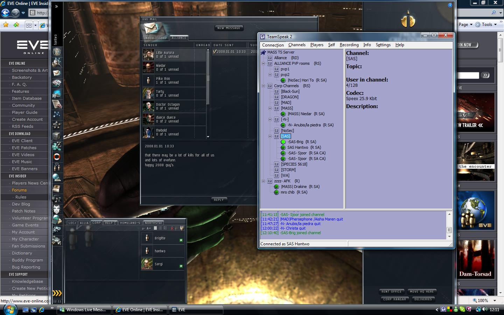
Task: Open the chat member group icon
Action: (182, 228)
